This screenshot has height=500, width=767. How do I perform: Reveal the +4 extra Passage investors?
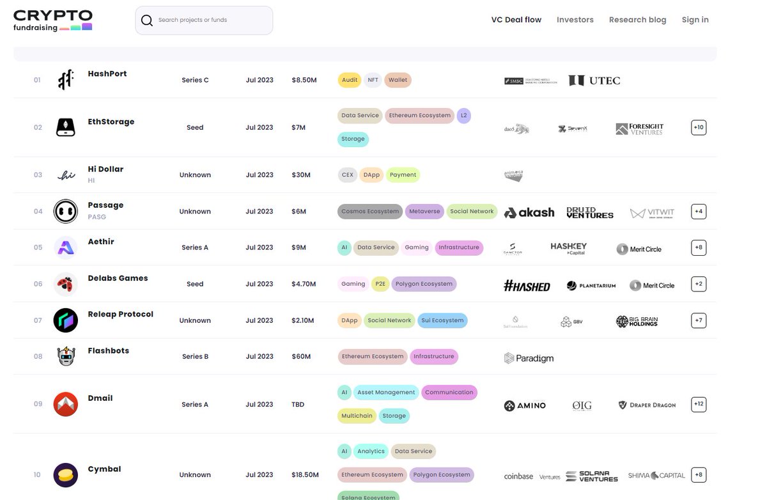[x=698, y=211]
